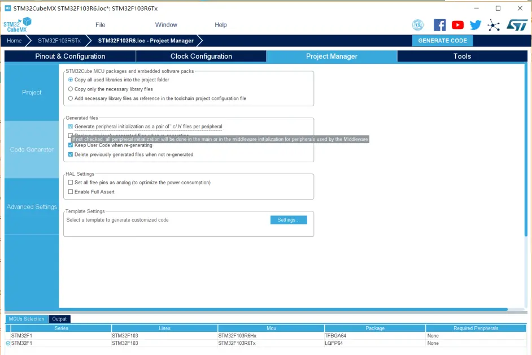
Task: Select the Project Manager tab
Action: coord(332,57)
